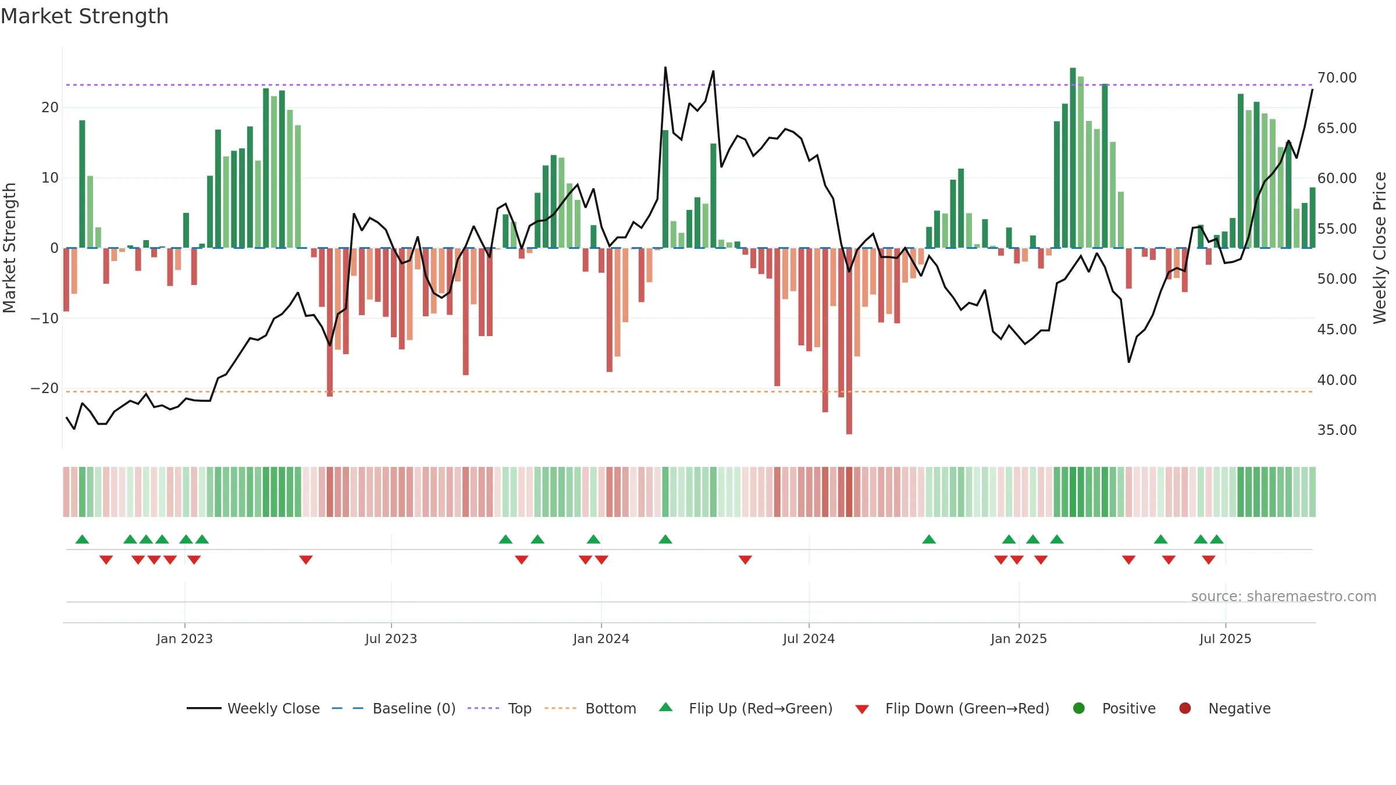This screenshot has width=1396, height=785.
Task: Click the green Positive circle in legend
Action: (1079, 708)
